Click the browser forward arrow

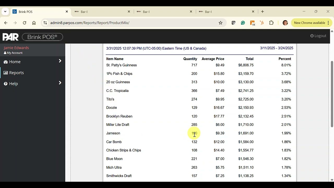[15, 23]
